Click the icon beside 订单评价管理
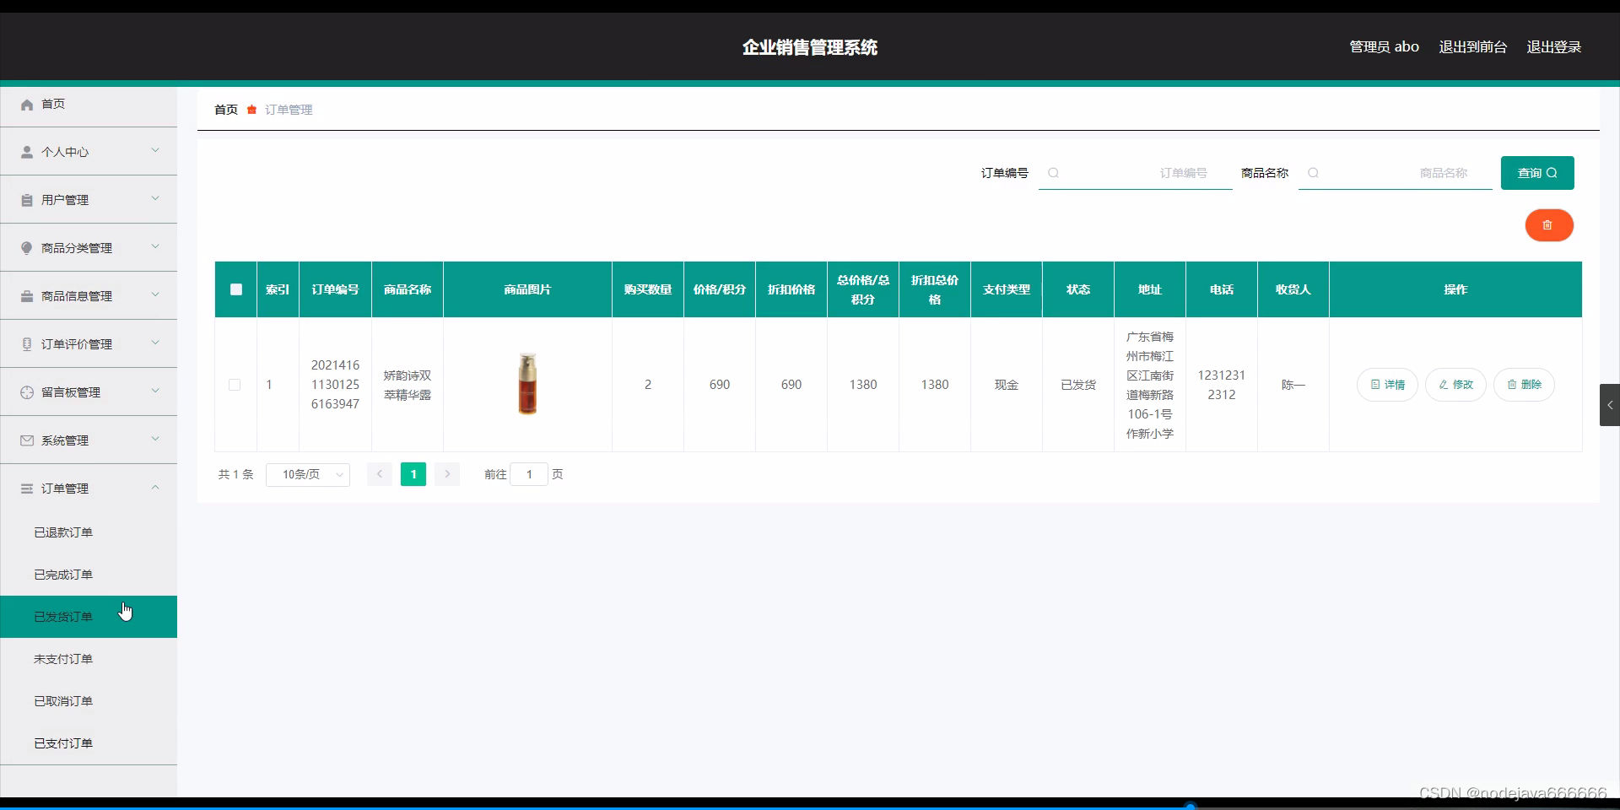The image size is (1620, 810). 27,345
